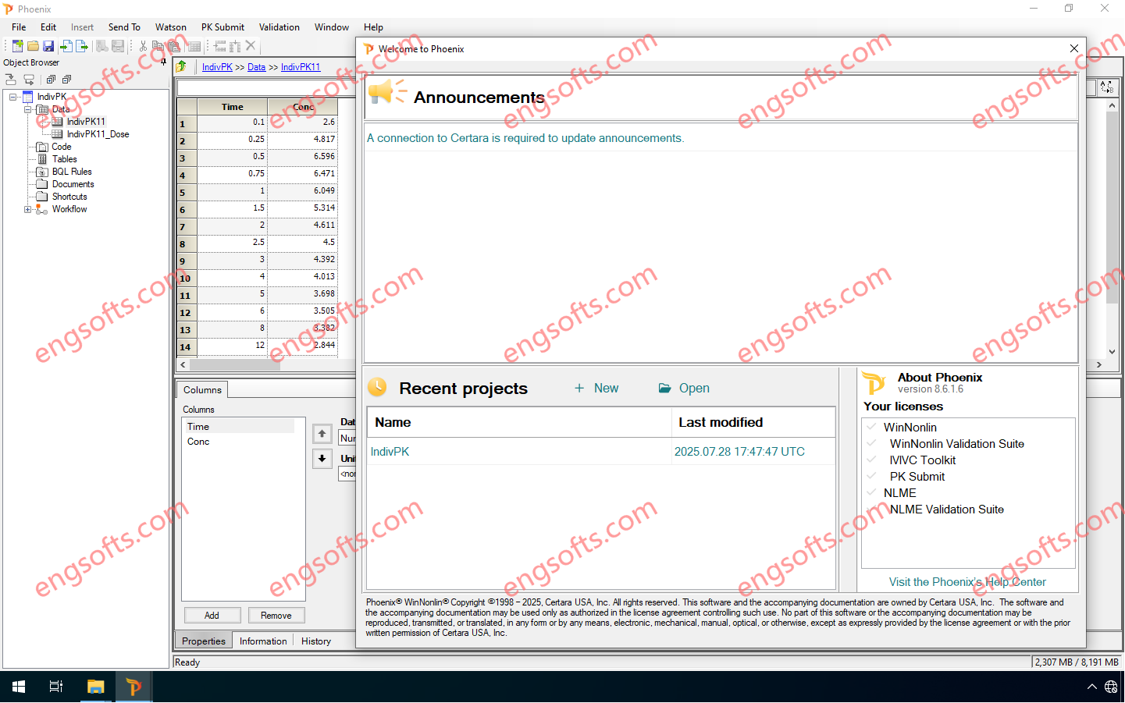Click the data grid horizontal scrollbar
1125x703 pixels.
(x=234, y=364)
